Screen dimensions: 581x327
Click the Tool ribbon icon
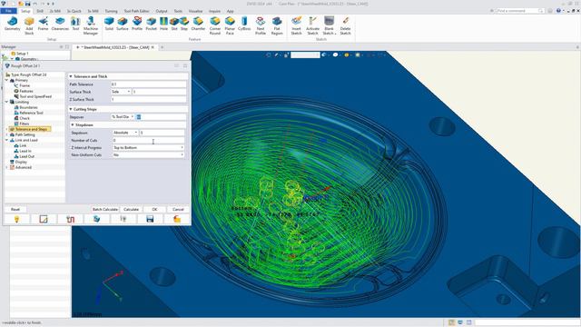pyautogui.click(x=75, y=24)
